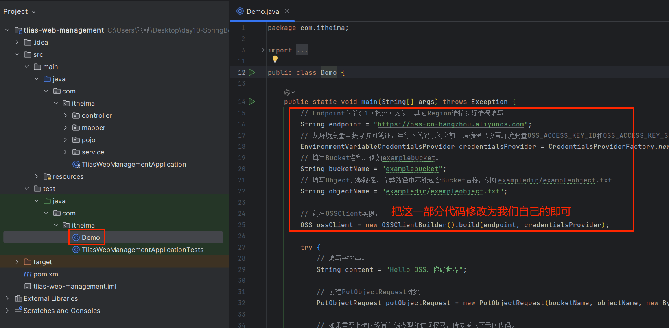Screen dimensions: 669x328
Task: Collapse the tlias-web-management root node
Action: pos(7,30)
